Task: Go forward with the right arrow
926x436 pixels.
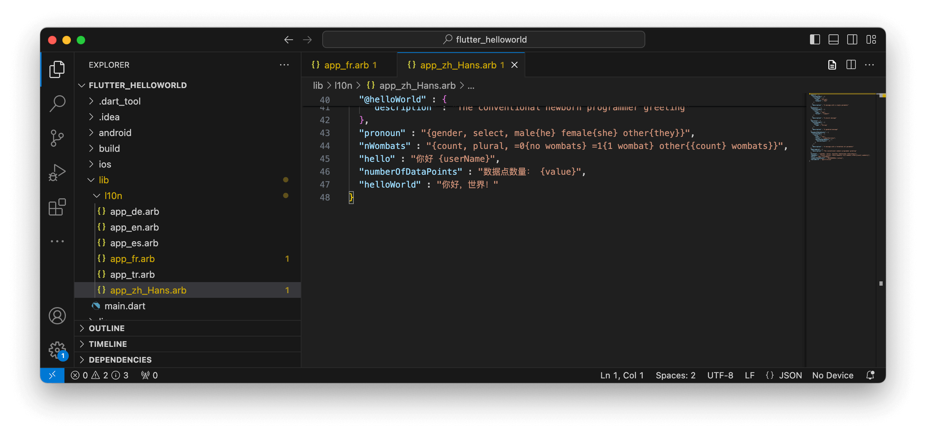Action: point(307,39)
